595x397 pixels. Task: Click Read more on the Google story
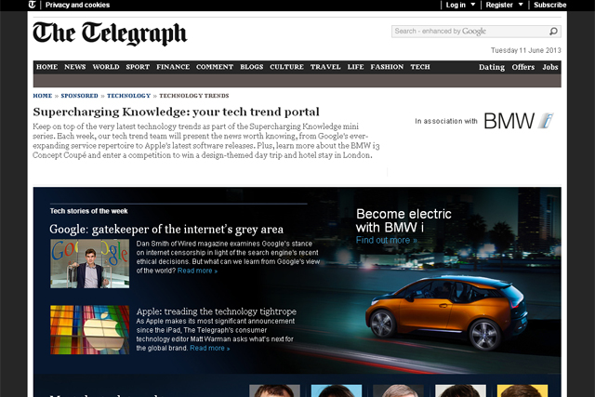pos(197,271)
